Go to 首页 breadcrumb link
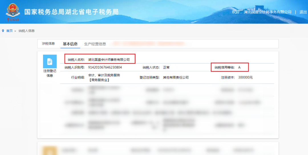This screenshot has width=308, height=155. (x=9, y=31)
